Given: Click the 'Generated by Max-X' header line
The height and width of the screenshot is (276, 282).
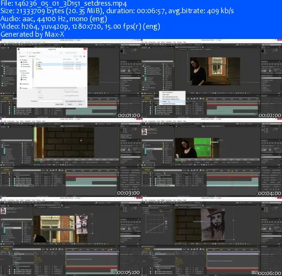Looking at the screenshot, I should [x=32, y=34].
